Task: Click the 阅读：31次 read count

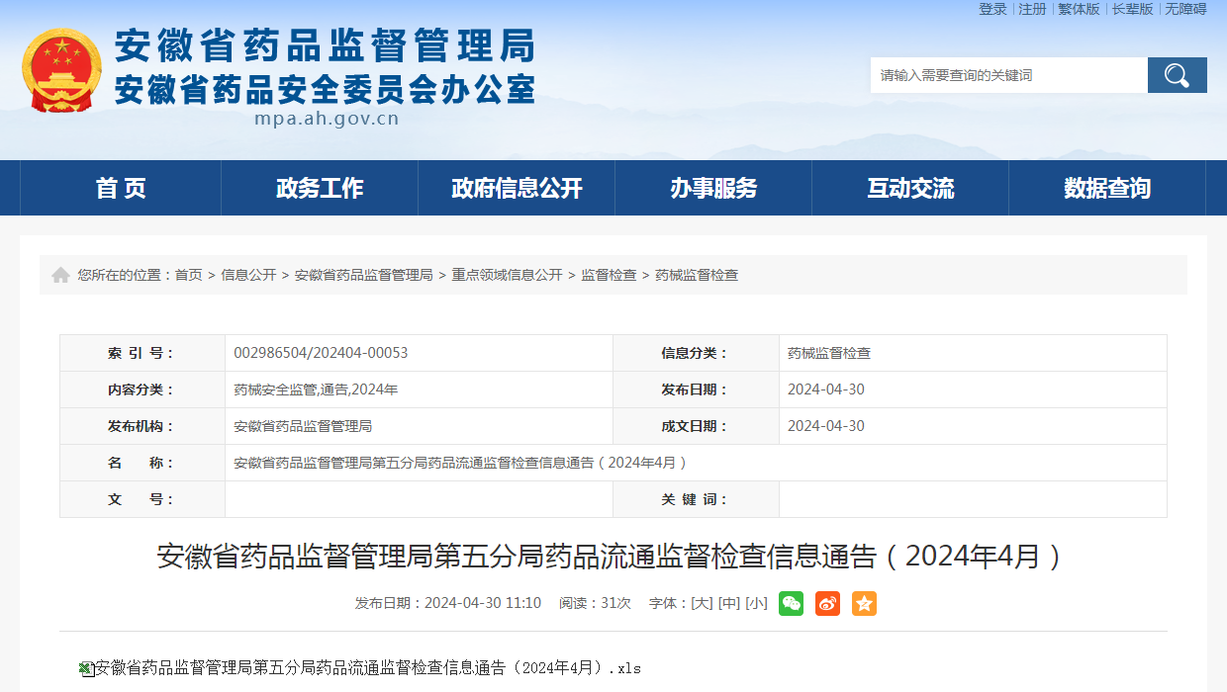Action: (x=595, y=603)
